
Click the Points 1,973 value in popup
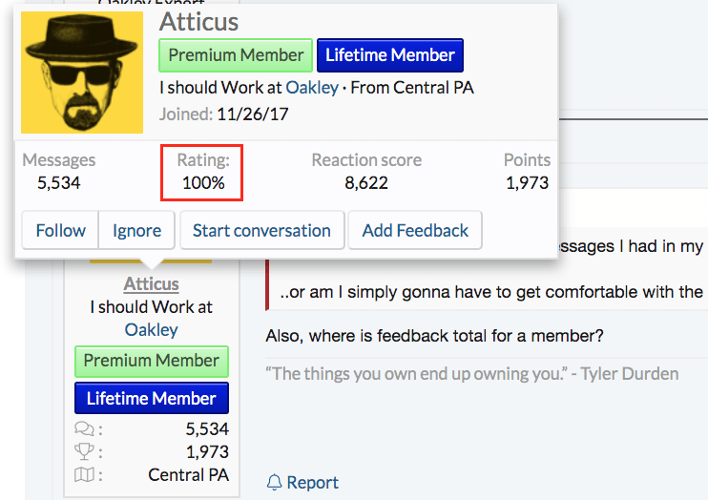[528, 182]
